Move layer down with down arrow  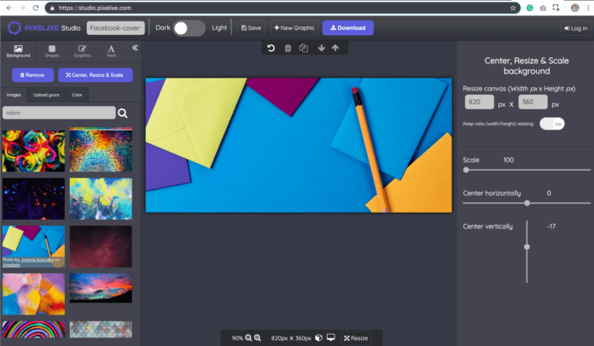pyautogui.click(x=321, y=49)
